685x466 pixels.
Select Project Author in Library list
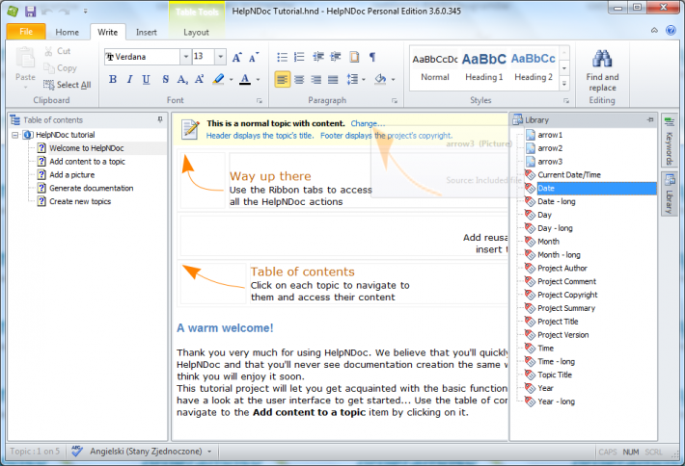coord(562,268)
